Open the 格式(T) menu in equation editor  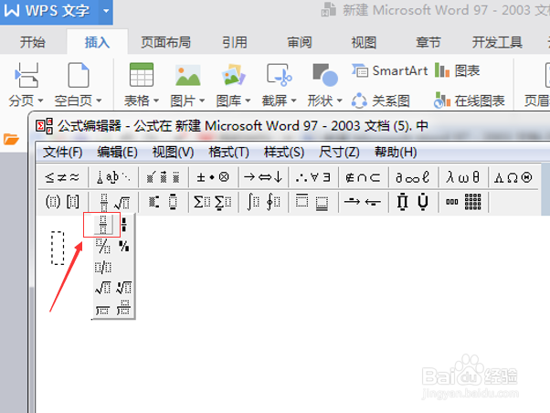click(228, 153)
